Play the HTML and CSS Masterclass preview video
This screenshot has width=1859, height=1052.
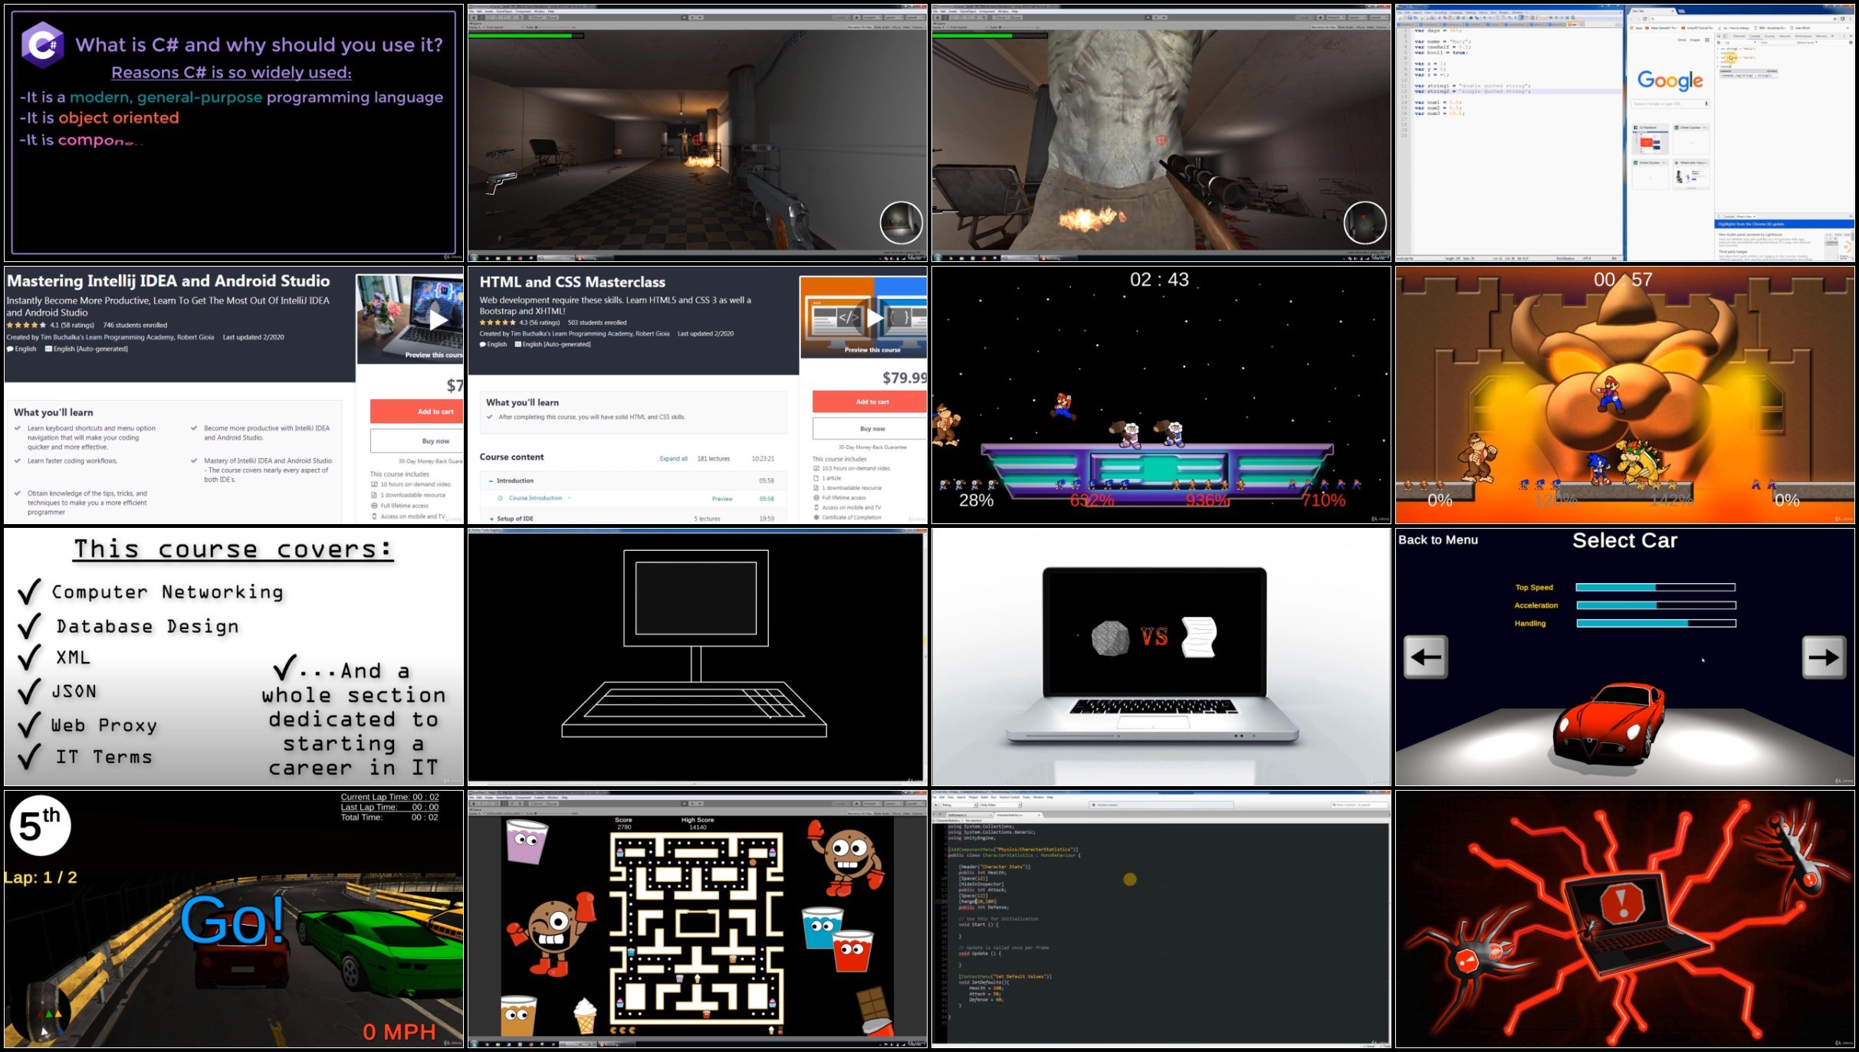tap(875, 317)
